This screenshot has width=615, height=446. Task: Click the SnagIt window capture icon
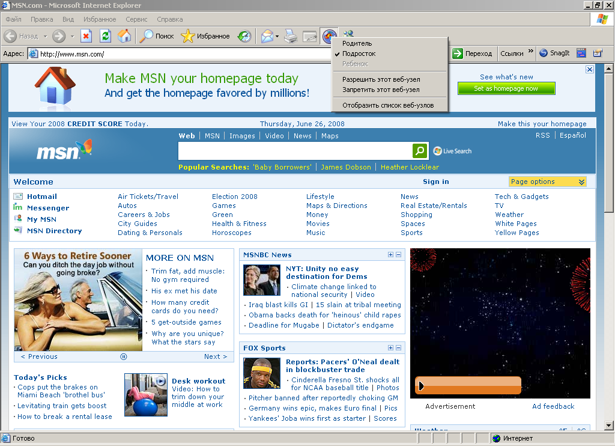581,53
